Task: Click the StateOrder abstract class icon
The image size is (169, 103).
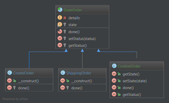Action: (x=60, y=10)
